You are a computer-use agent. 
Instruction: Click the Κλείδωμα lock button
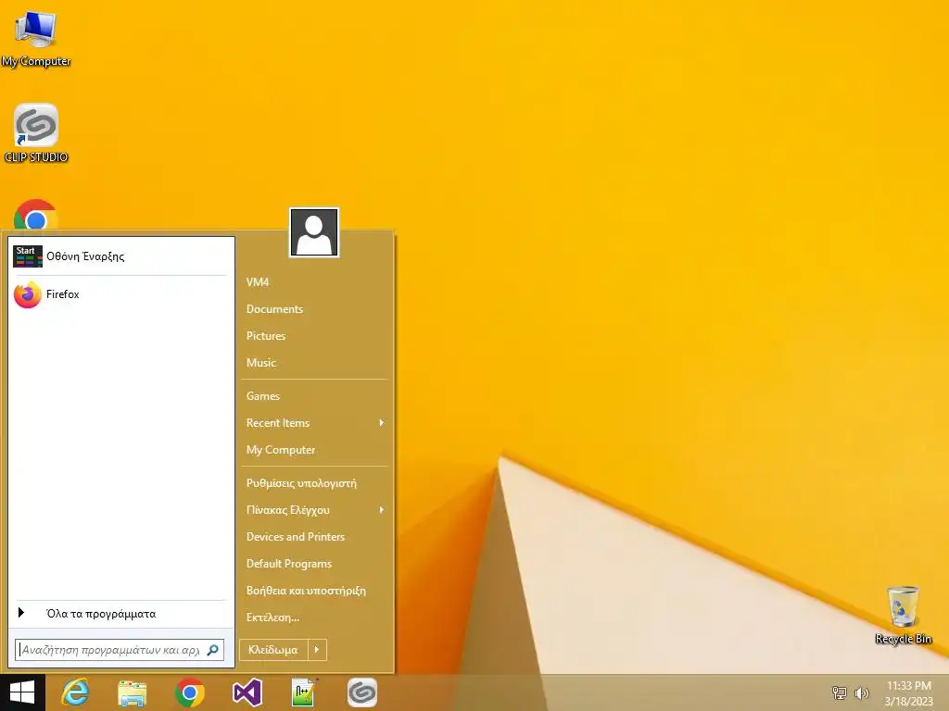coord(273,650)
